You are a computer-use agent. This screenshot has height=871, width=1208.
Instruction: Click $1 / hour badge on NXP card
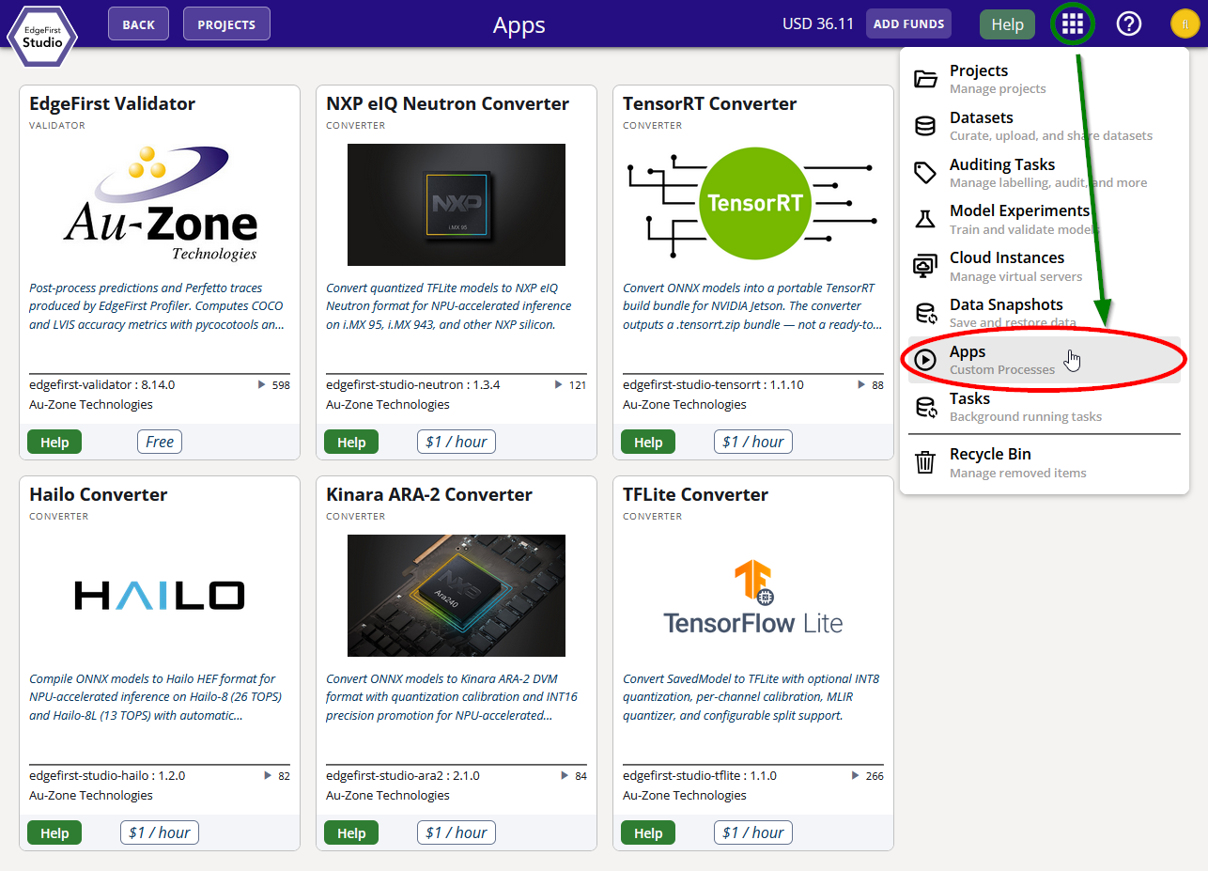[x=457, y=442]
